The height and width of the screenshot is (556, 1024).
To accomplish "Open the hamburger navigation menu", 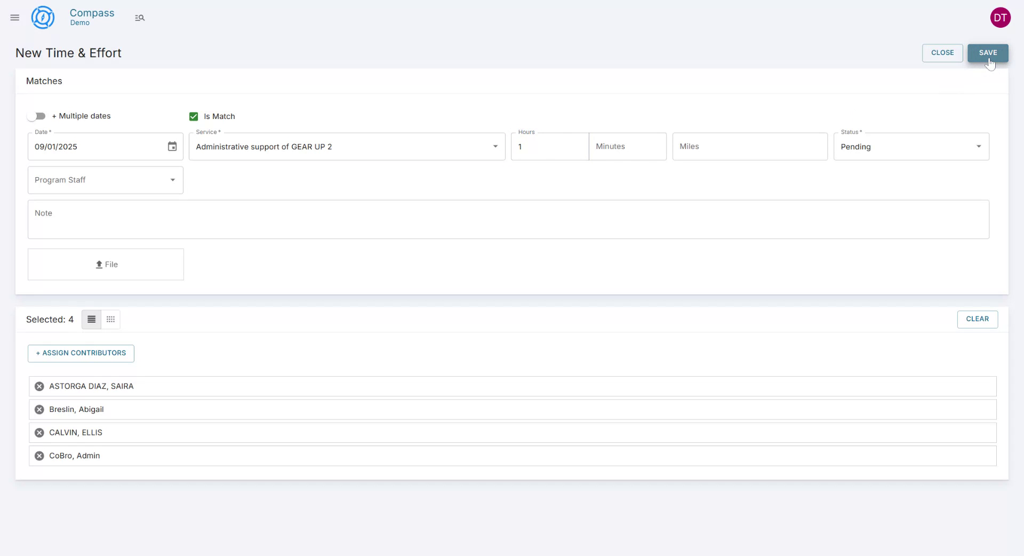I will [x=14, y=18].
